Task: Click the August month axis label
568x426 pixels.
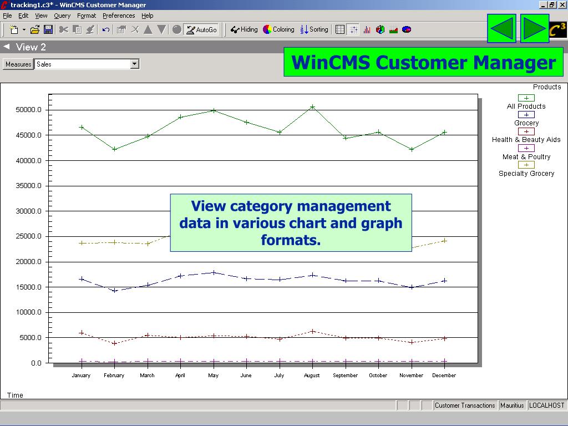Action: [312, 376]
